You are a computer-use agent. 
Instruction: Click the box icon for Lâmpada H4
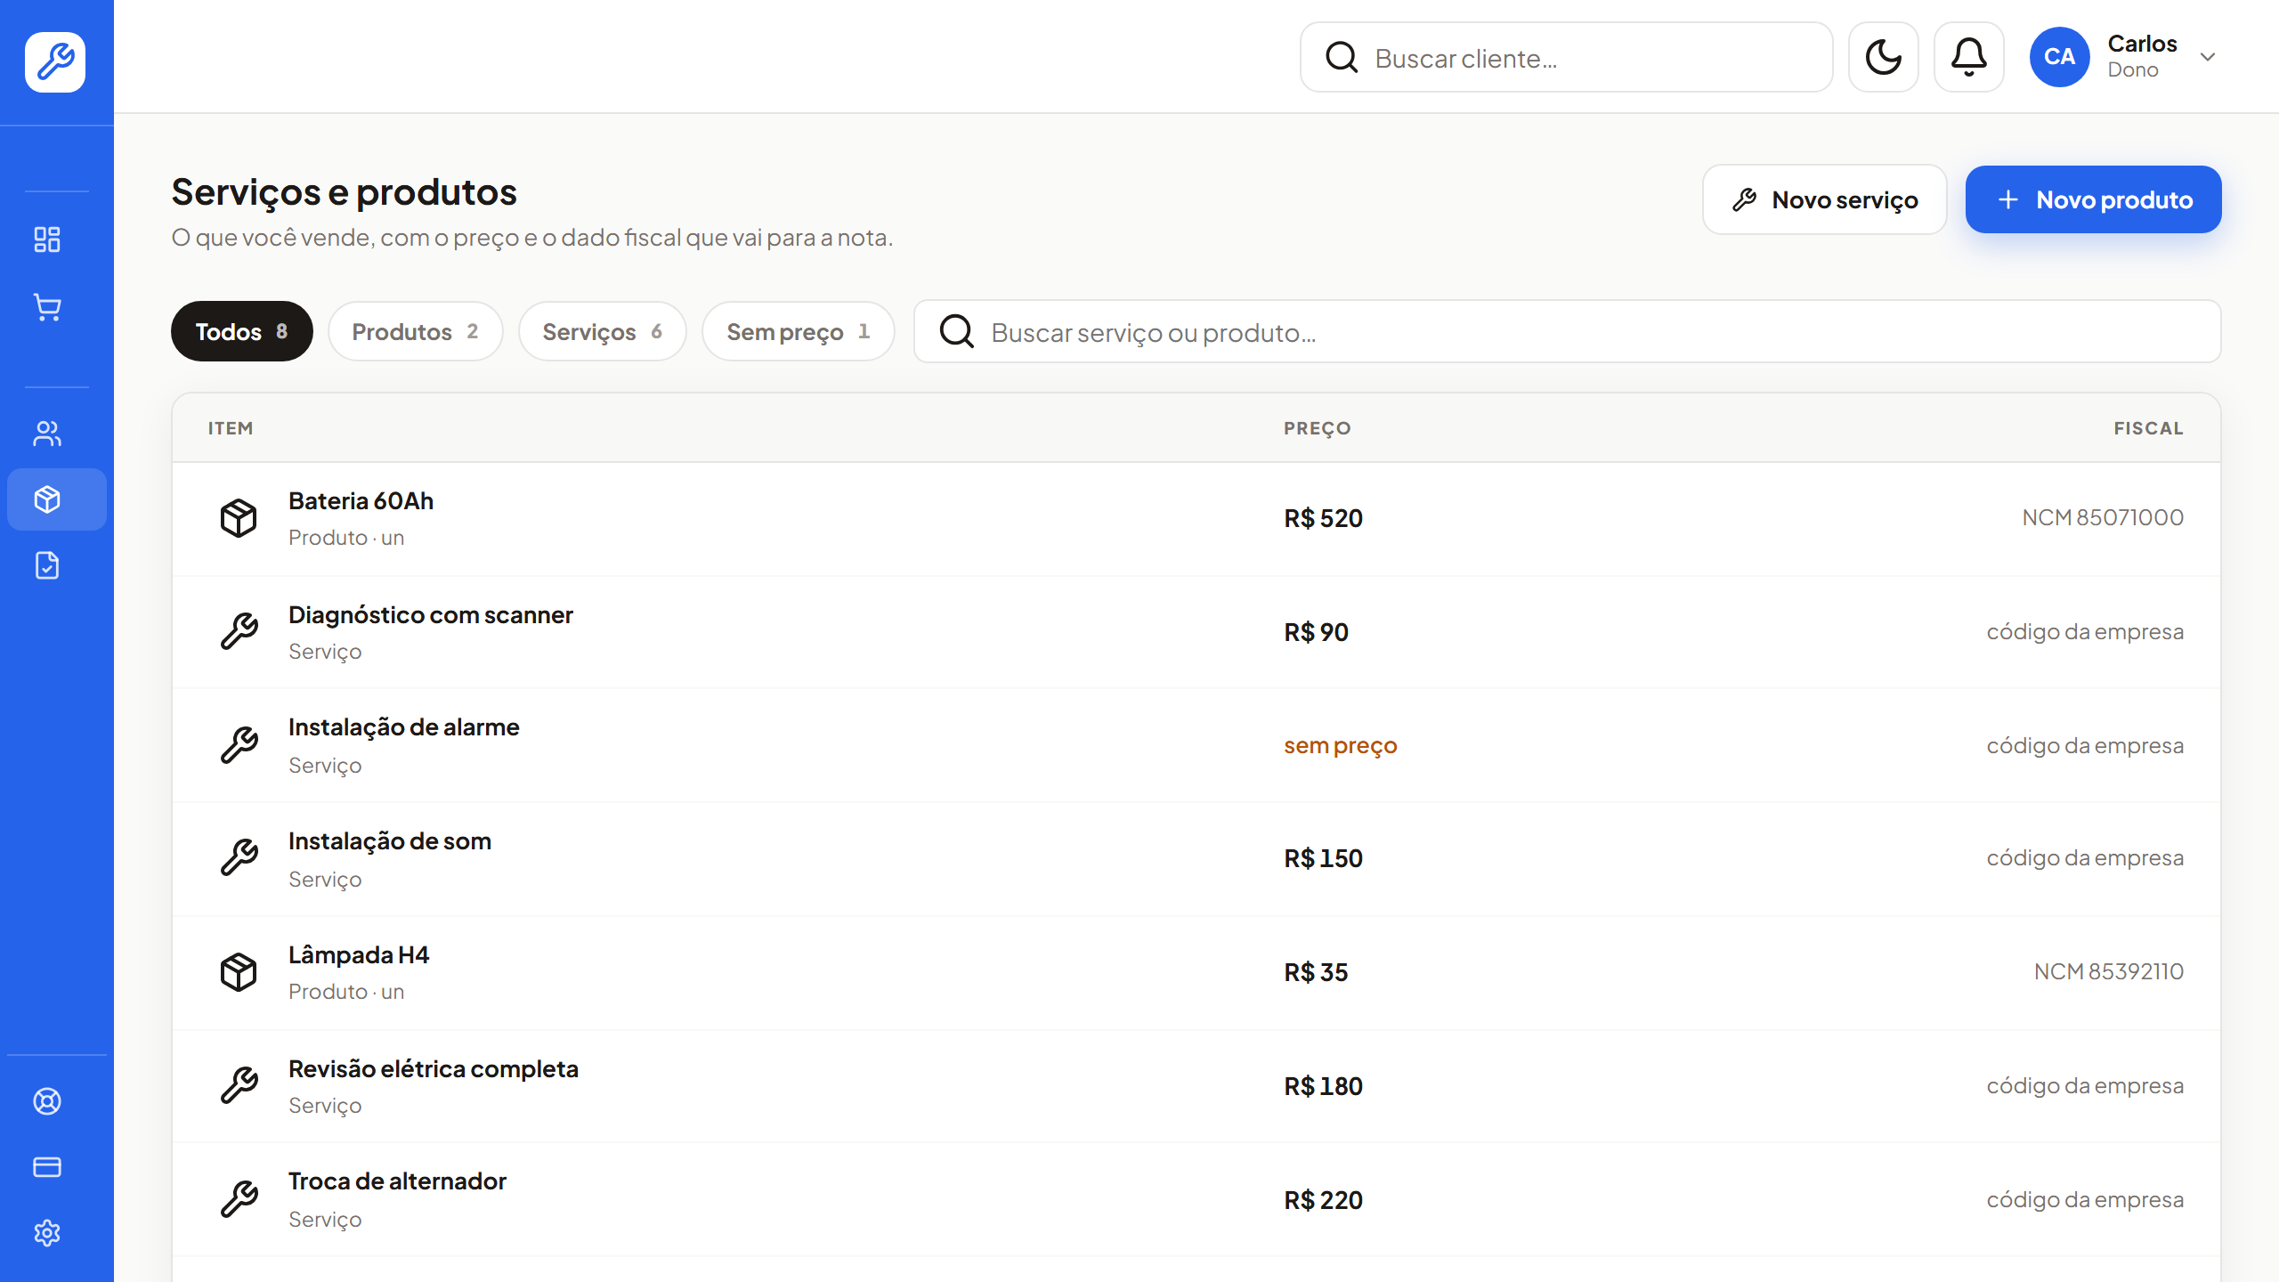click(x=239, y=972)
